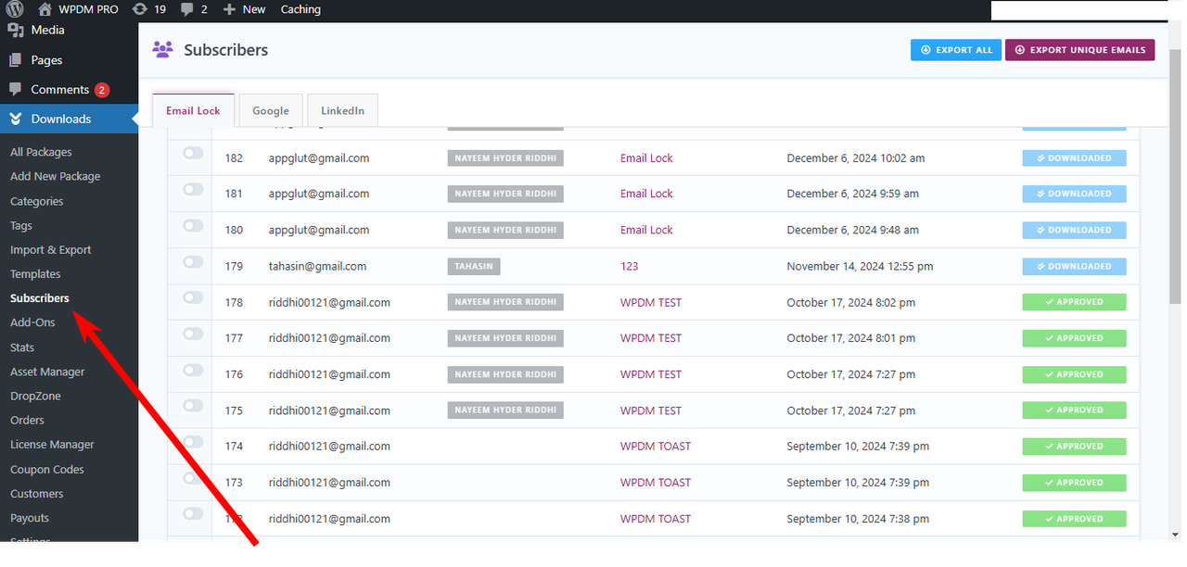
Task: Open Orders in sidebar
Action: coord(27,420)
